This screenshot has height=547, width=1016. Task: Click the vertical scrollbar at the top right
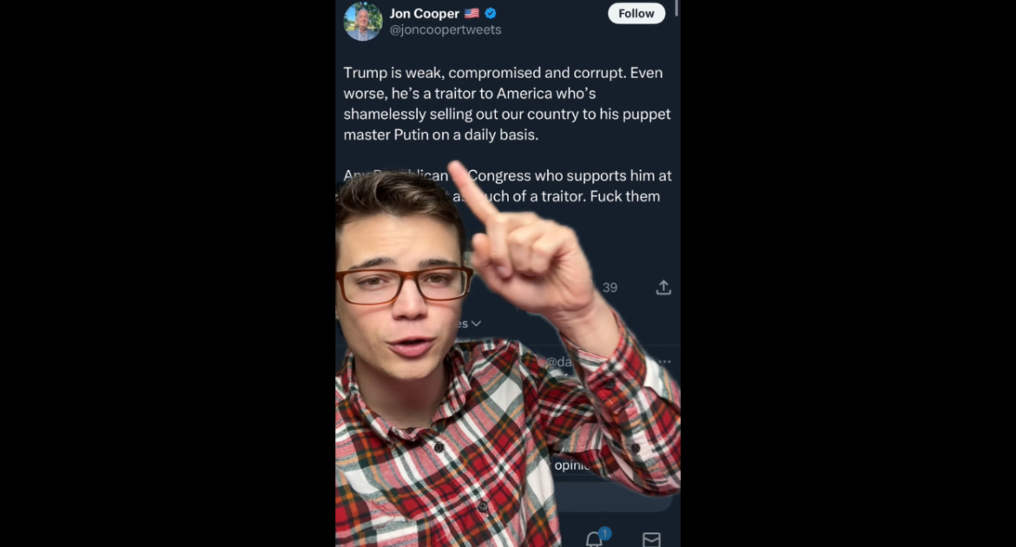676,8
